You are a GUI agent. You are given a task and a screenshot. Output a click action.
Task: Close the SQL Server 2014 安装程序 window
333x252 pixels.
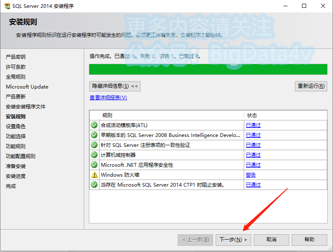[x=323, y=6]
